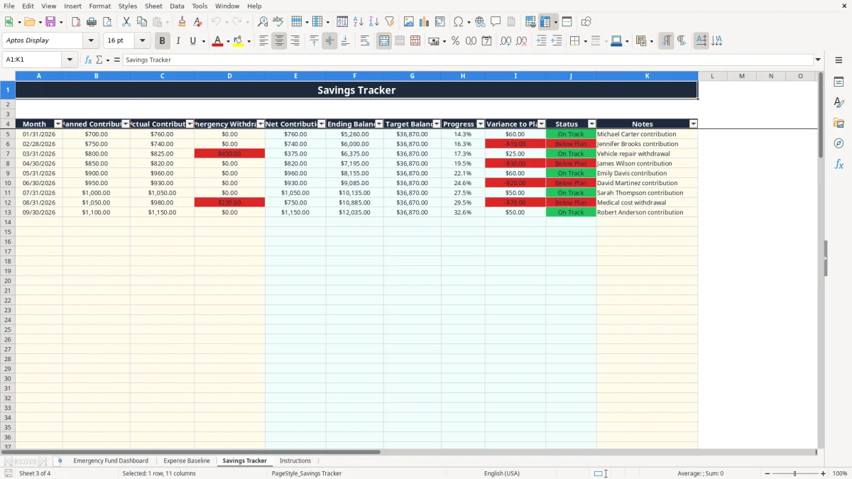
Task: Click Clear Direct Formatting icon
Action: (197, 22)
